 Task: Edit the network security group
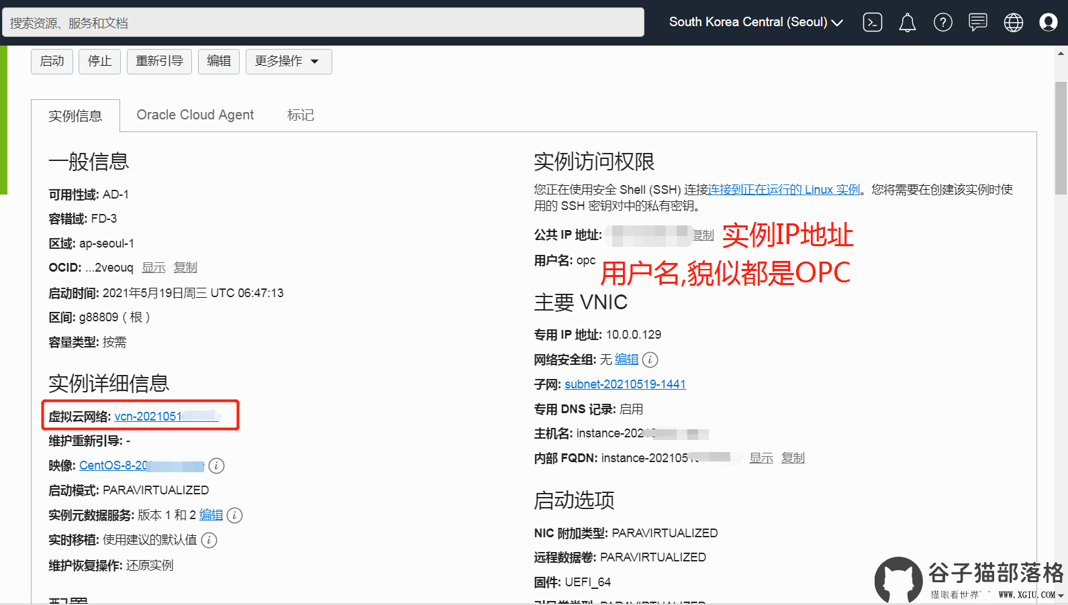click(626, 360)
